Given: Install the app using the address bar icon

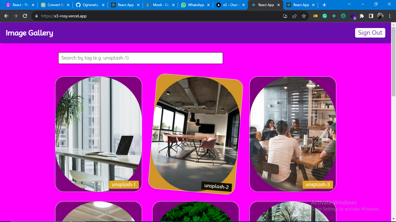Looking at the screenshot, I should coord(285,16).
